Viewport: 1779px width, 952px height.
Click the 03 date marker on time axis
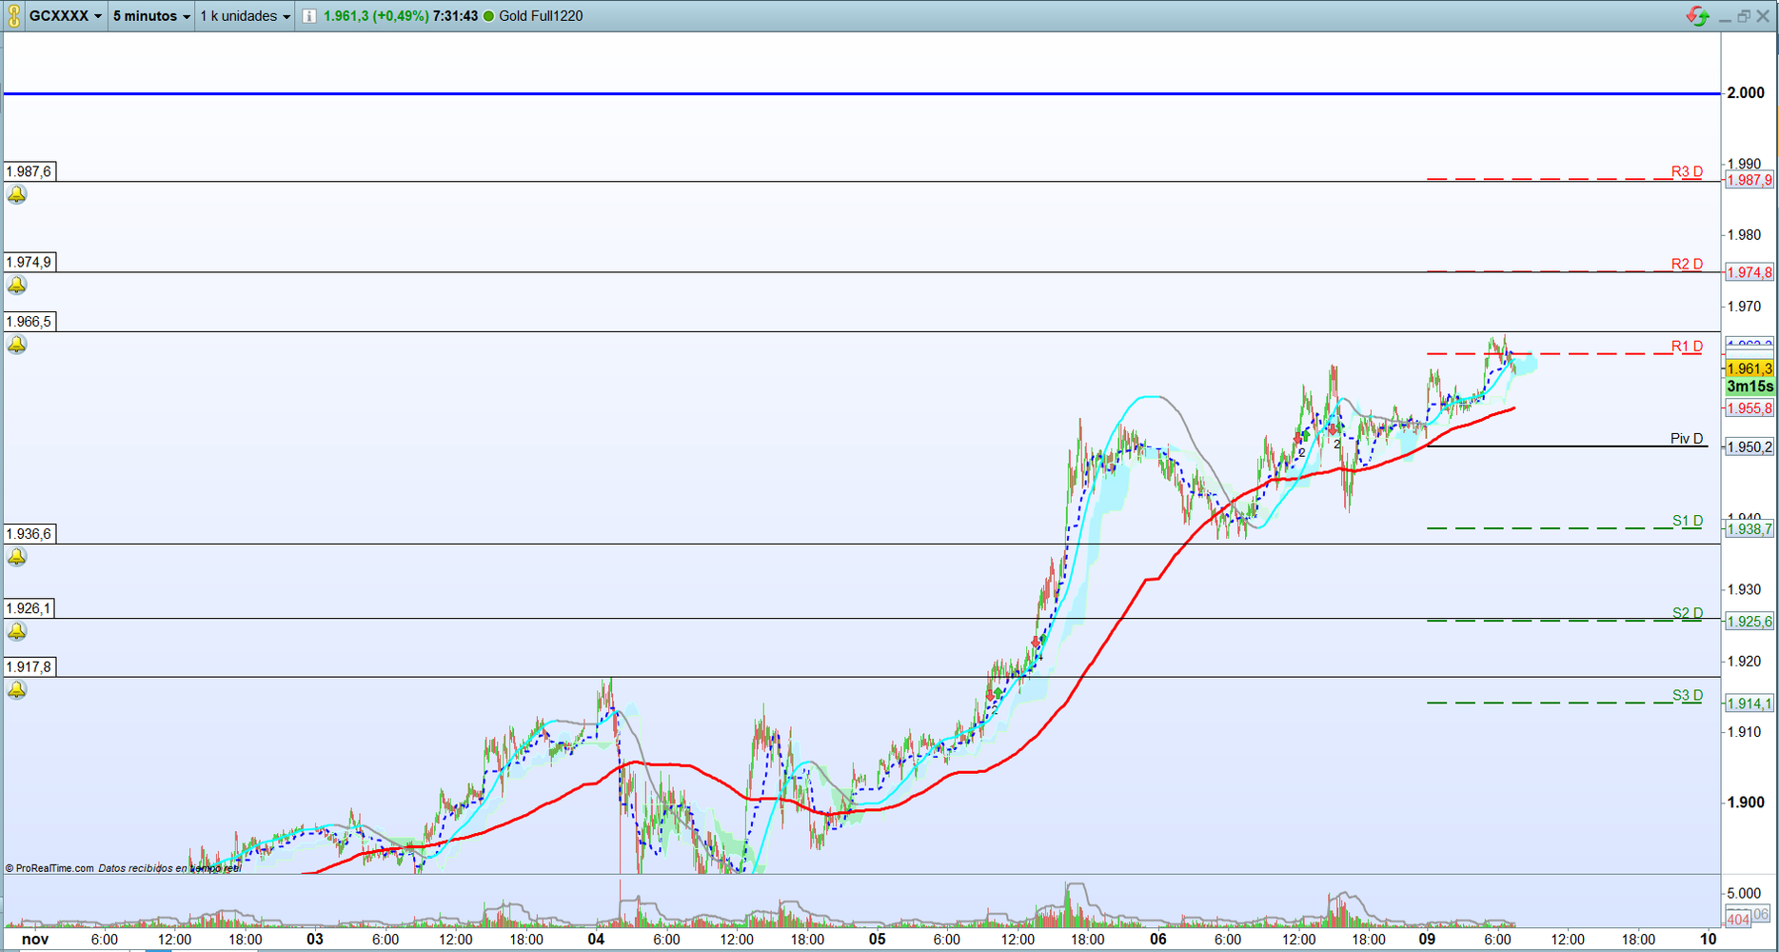315,939
